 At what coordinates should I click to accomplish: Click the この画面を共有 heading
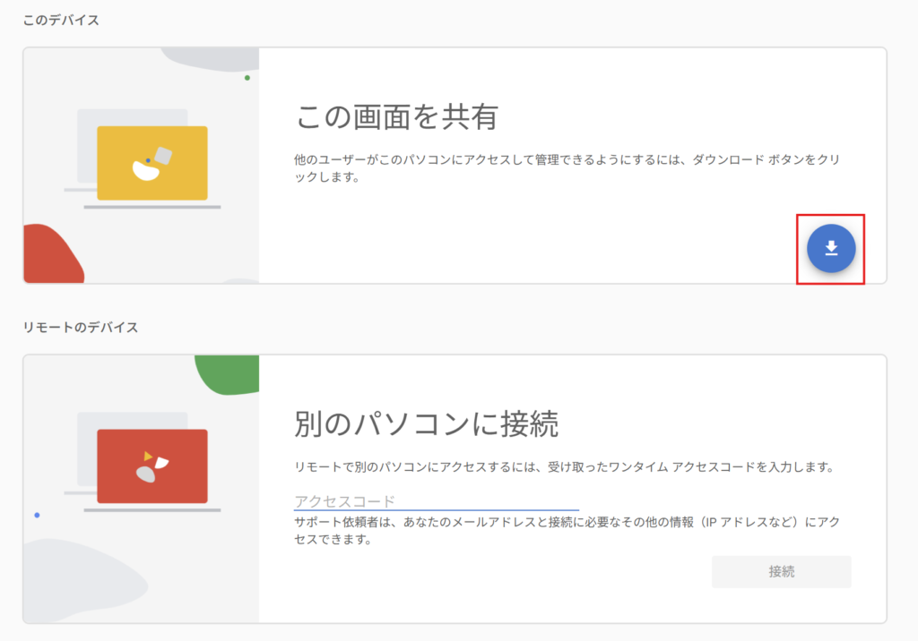397,116
